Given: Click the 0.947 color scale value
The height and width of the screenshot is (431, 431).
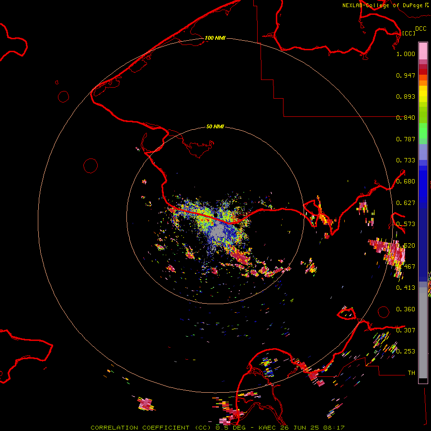Looking at the screenshot, I should pos(406,75).
